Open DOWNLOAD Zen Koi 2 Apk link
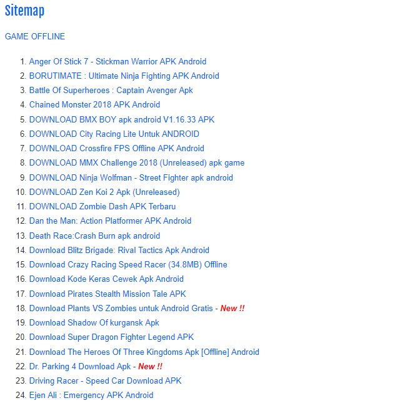Screen dimensions: 415x403 [x=104, y=192]
